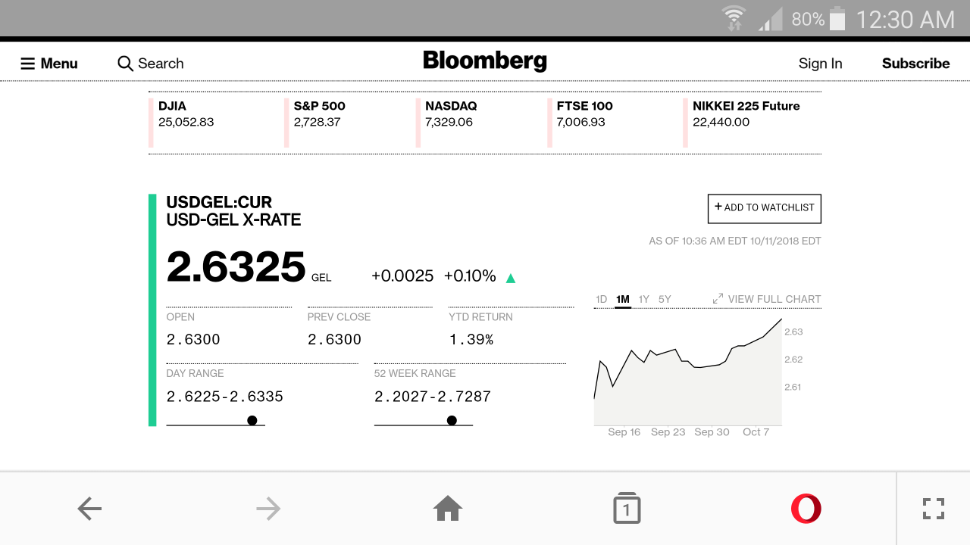Click the Bloomberg logo
This screenshot has width=970, height=545.
pos(485,61)
